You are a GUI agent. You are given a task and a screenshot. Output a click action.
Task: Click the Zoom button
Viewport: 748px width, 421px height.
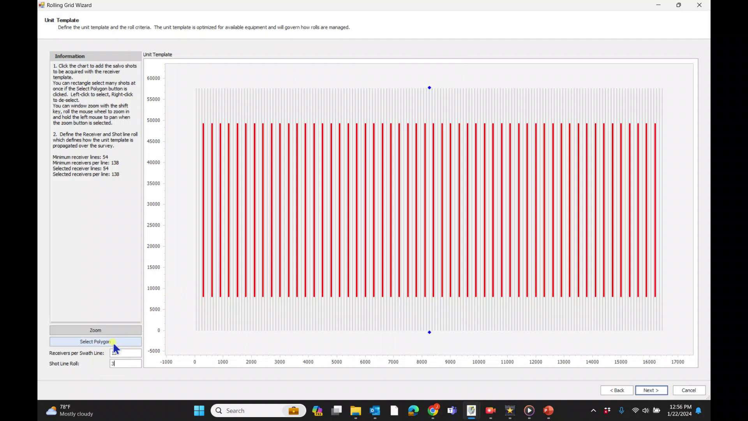point(95,330)
